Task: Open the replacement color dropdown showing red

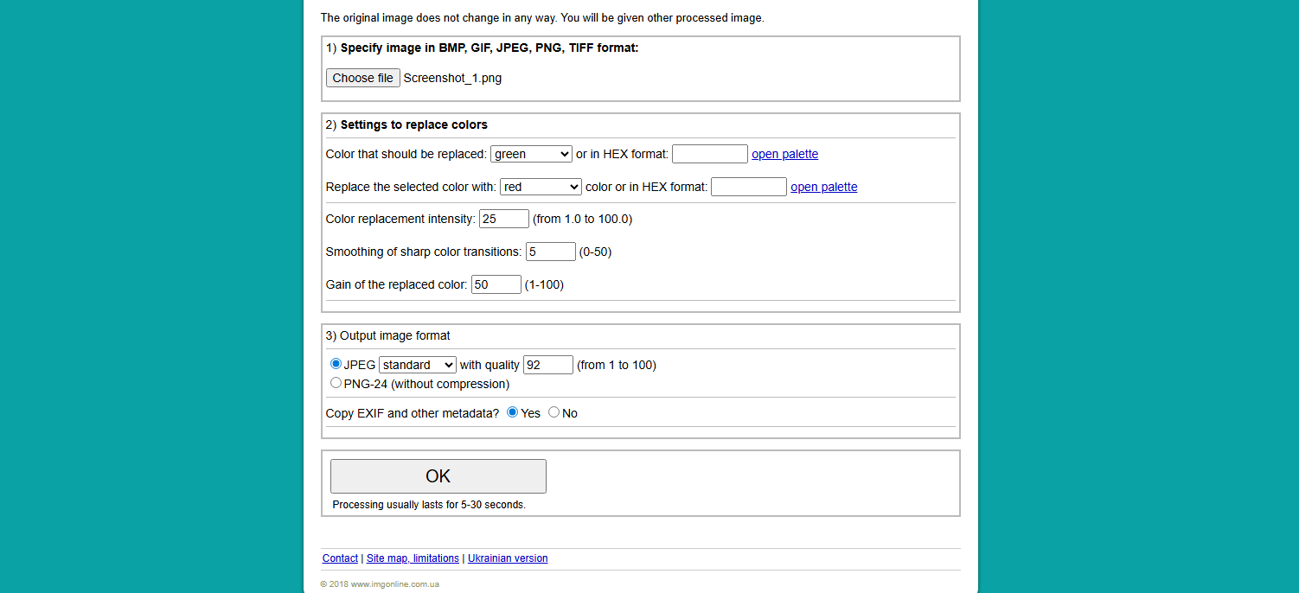Action: pos(541,186)
